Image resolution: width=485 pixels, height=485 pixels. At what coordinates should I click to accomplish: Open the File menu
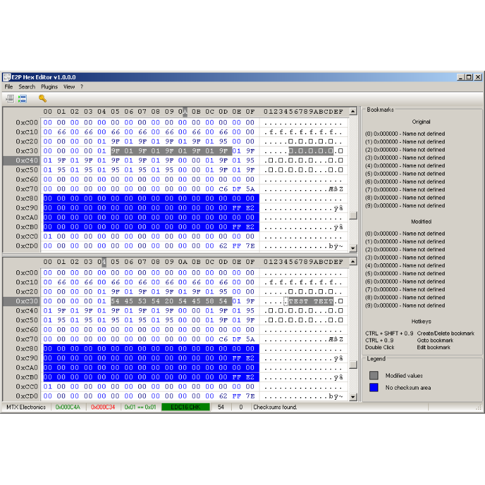point(9,87)
